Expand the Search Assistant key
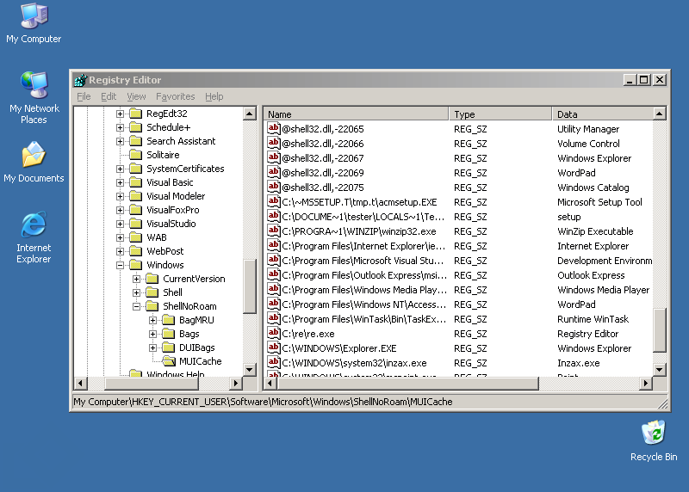Screen dimensions: 689x492 [x=120, y=141]
